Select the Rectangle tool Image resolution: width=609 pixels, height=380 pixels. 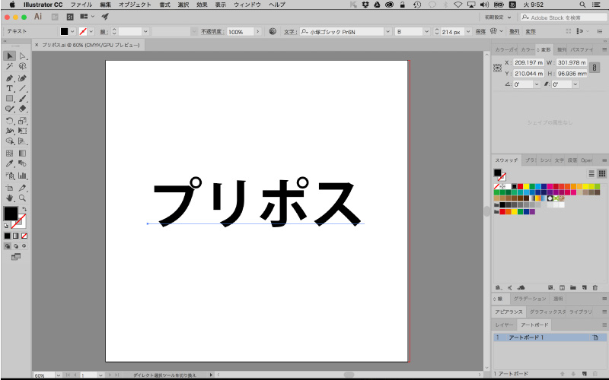pos(9,99)
